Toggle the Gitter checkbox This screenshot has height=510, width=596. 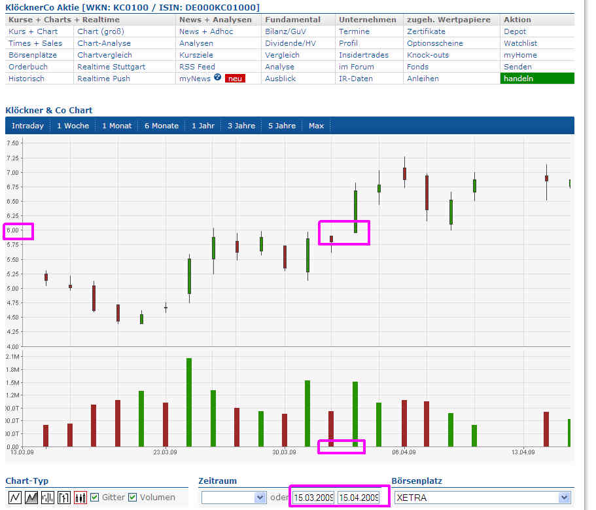(95, 498)
